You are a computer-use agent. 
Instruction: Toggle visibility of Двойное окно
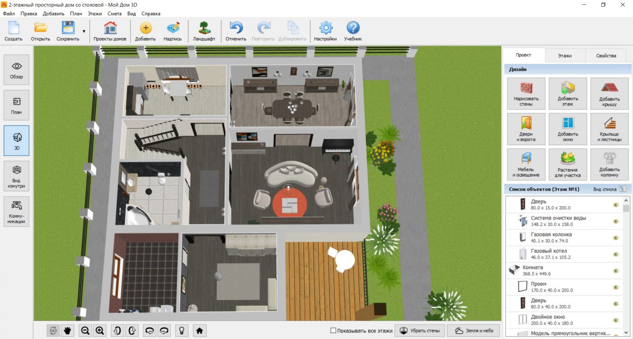[x=616, y=320]
